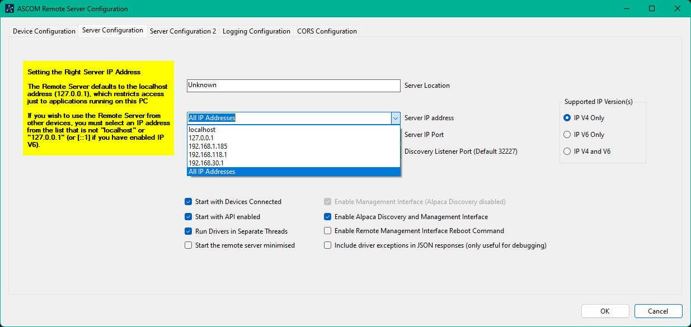Open the CORS Configuration tab
This screenshot has width=691, height=327.
(327, 31)
